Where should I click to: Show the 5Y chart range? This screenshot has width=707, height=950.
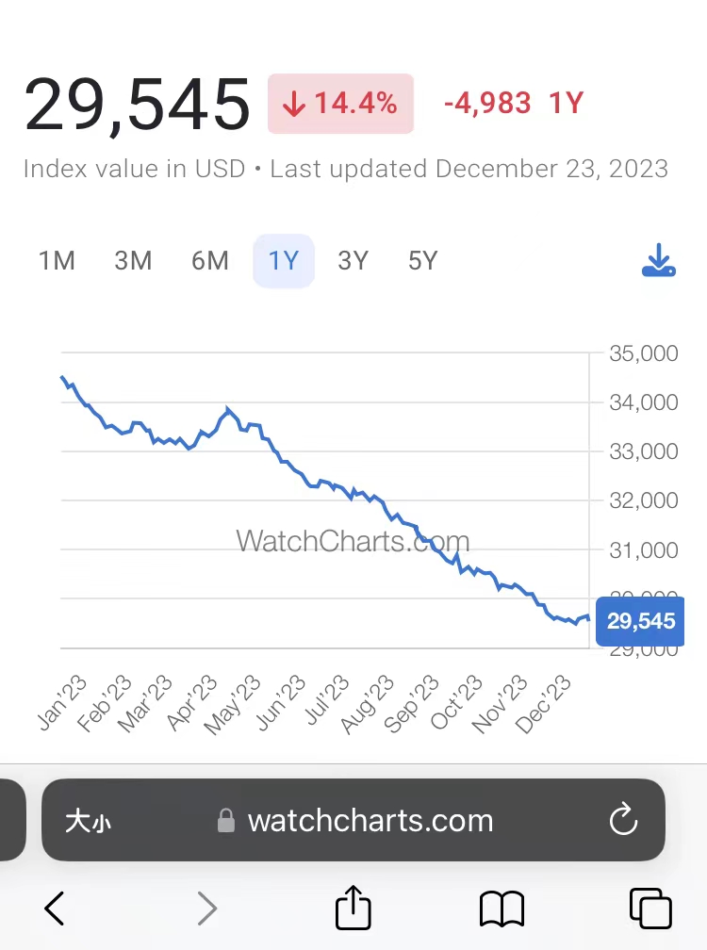(x=423, y=261)
